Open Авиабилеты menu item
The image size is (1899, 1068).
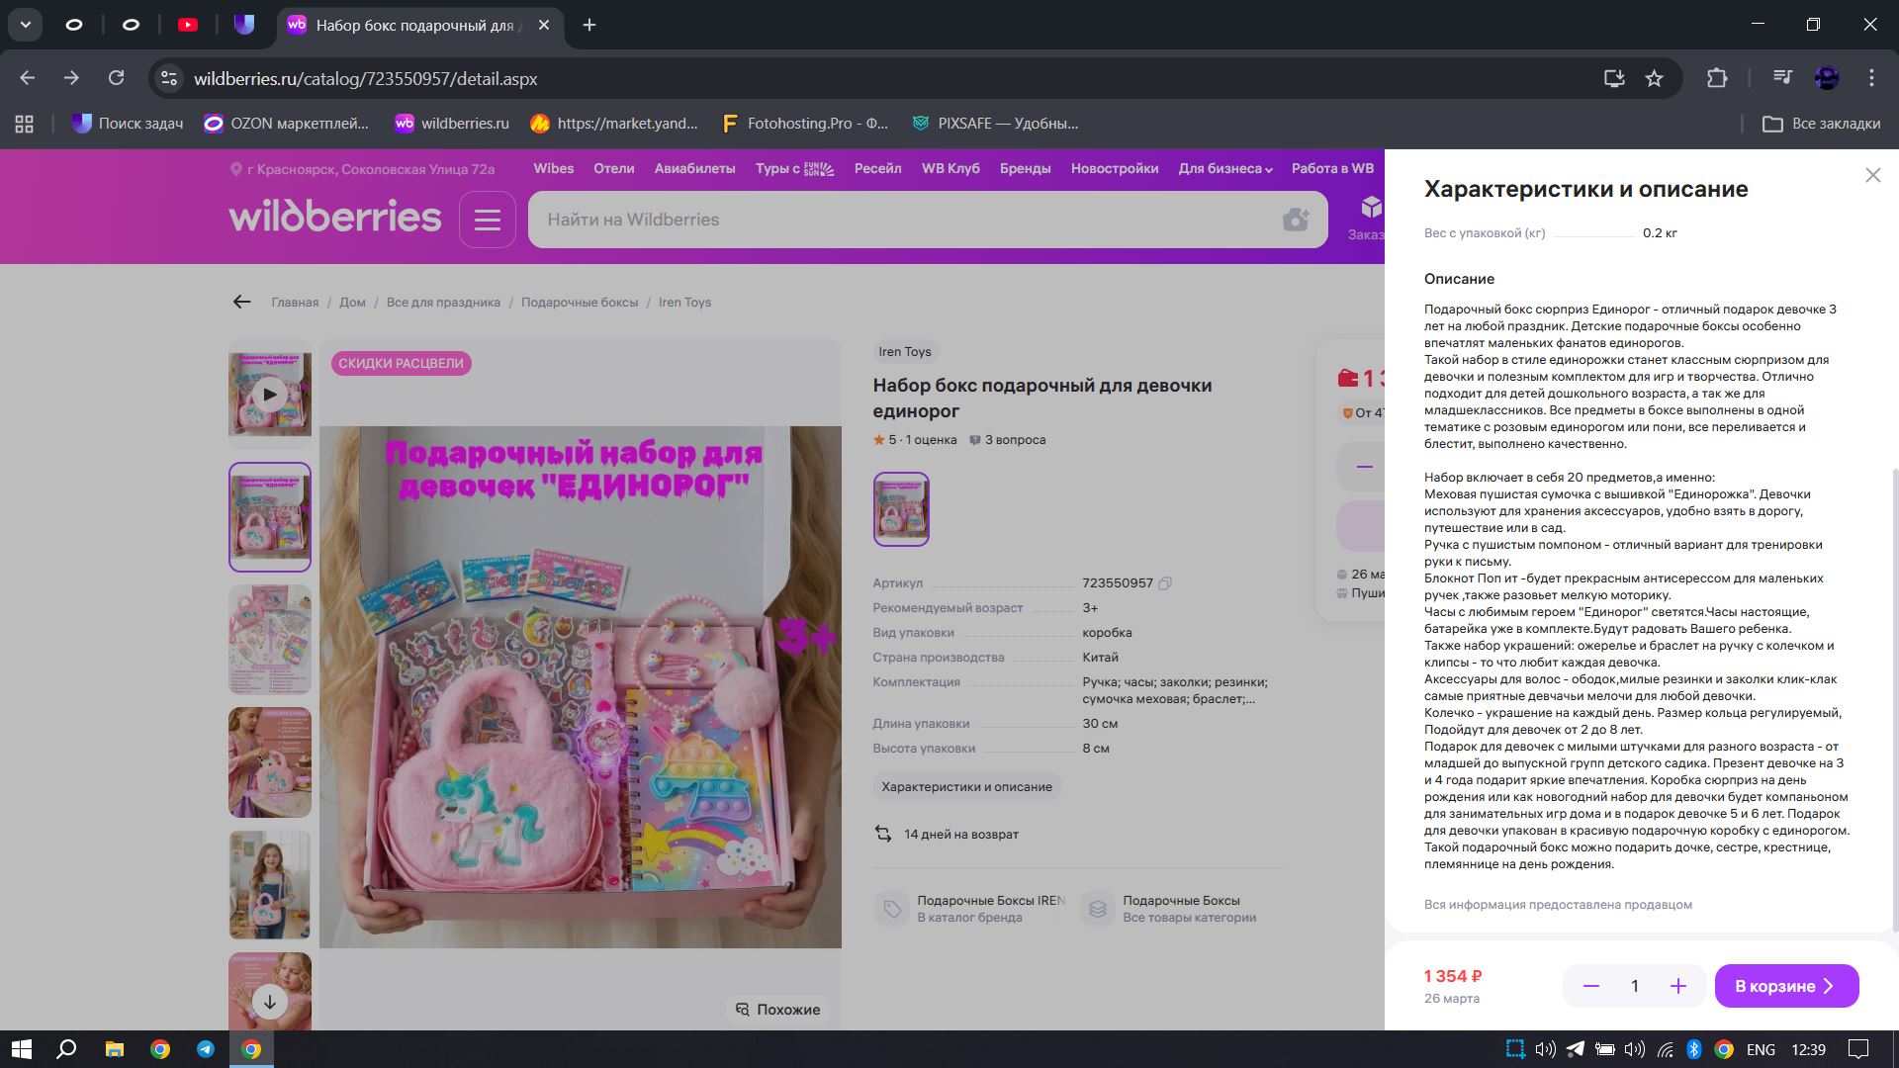click(x=694, y=169)
